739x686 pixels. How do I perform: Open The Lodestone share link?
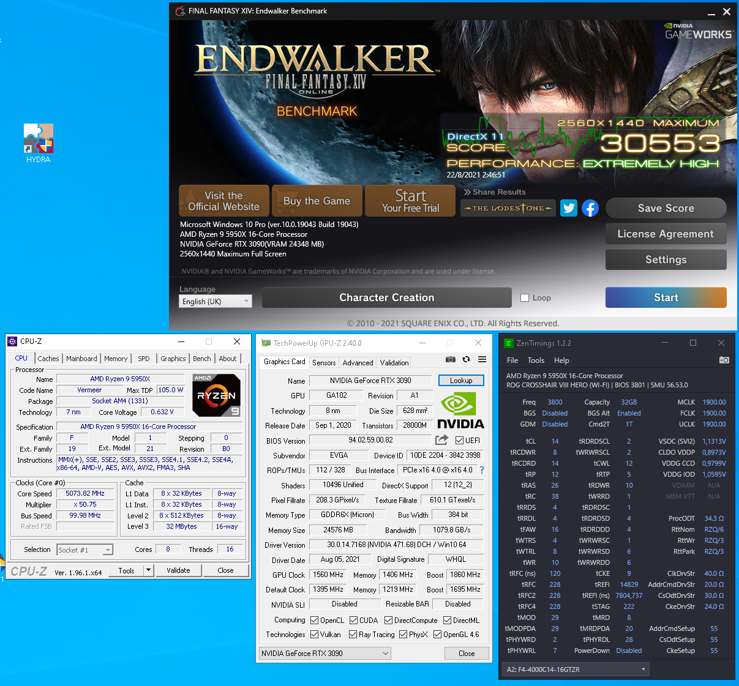click(508, 208)
